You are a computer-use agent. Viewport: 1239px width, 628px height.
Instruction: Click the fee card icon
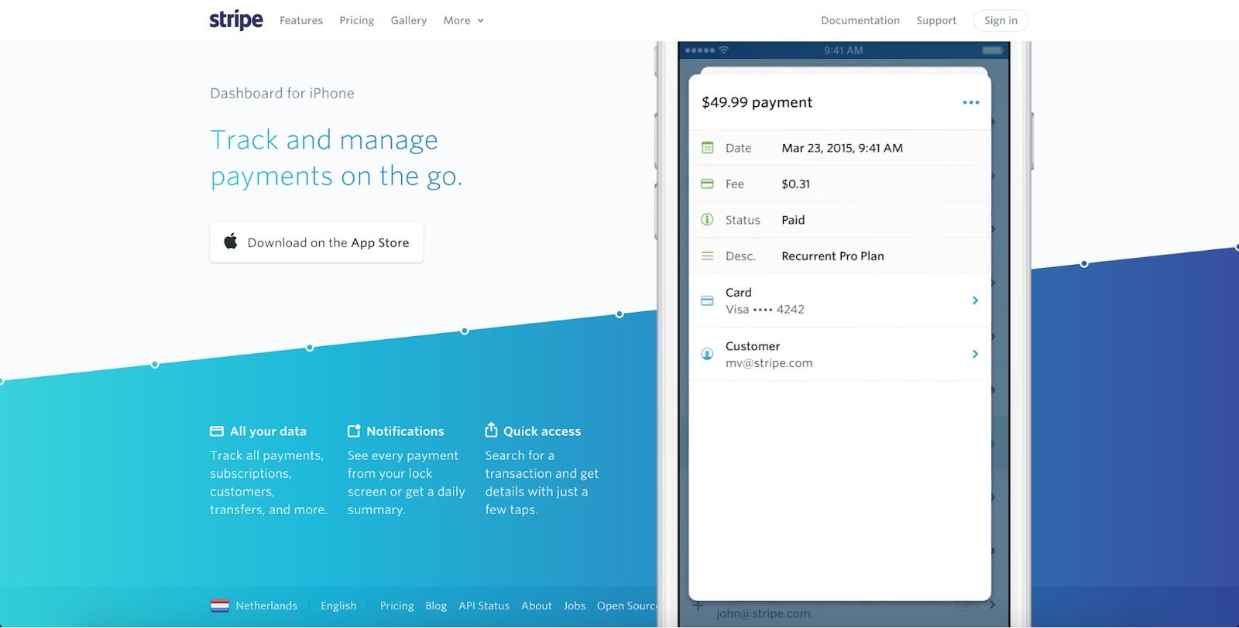tap(707, 184)
